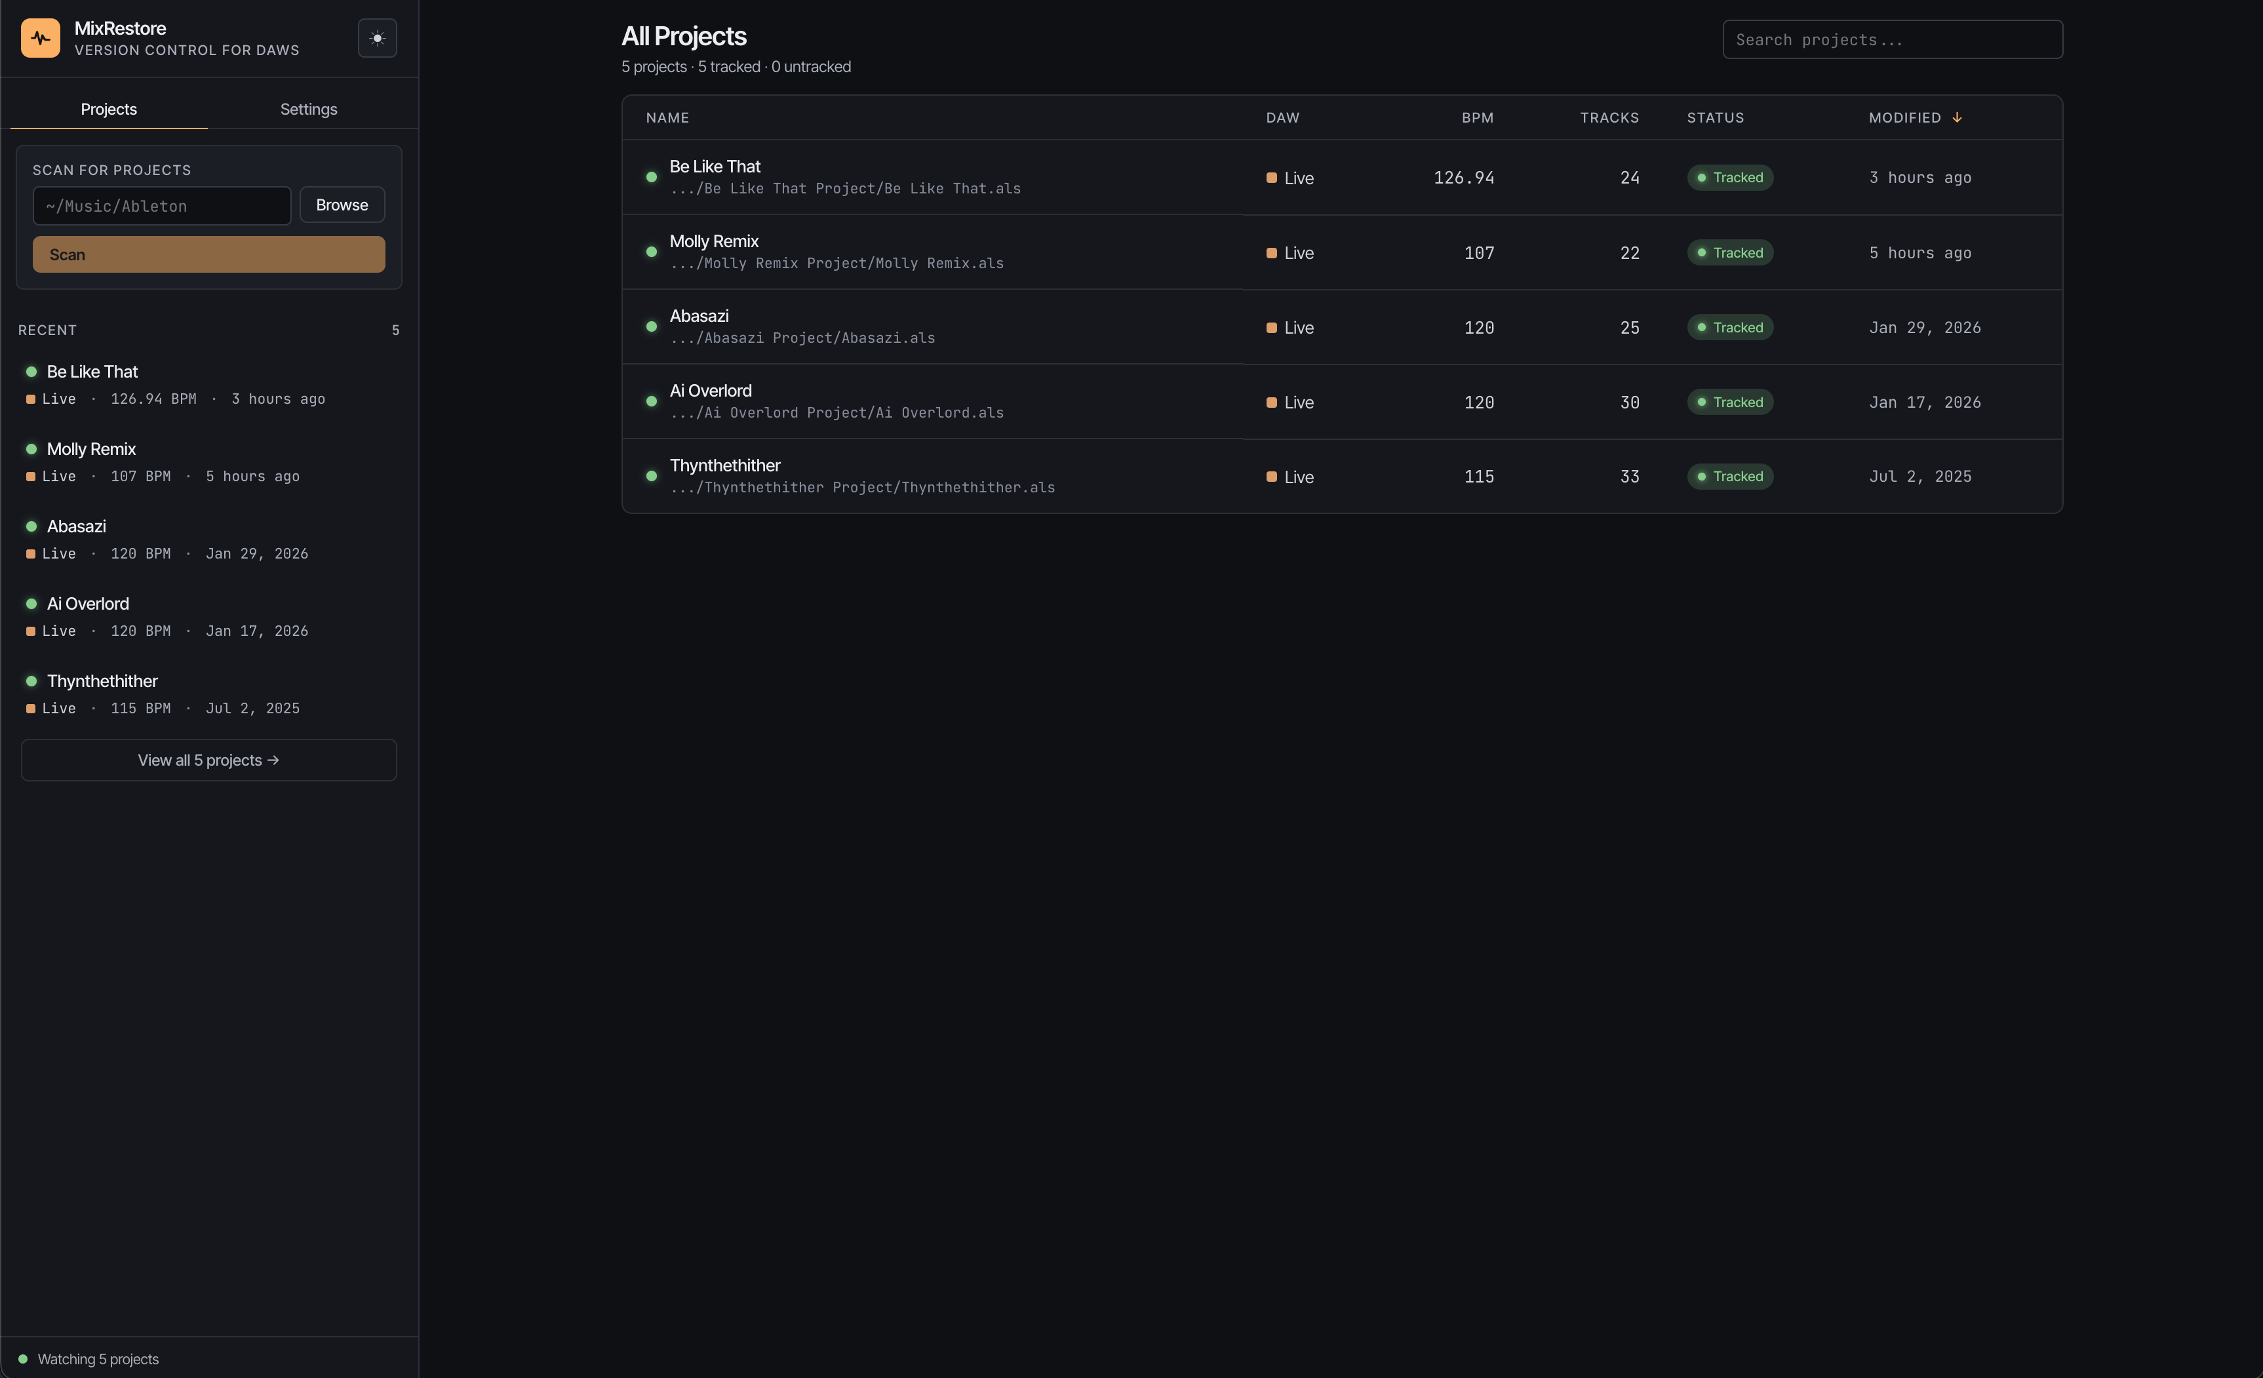Click the Search projects input field
The width and height of the screenshot is (2263, 1378).
coord(1893,39)
